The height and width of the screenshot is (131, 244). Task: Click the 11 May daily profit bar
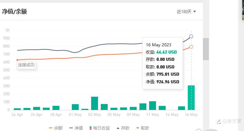click(x=153, y=106)
